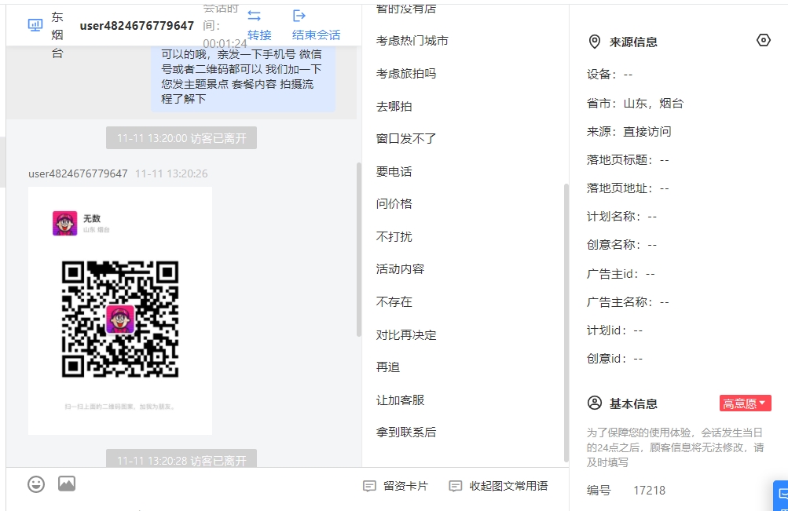Click the avatar in the QR card

point(65,224)
